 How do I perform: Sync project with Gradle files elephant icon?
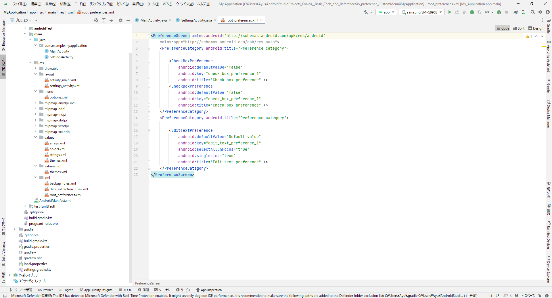(516, 12)
